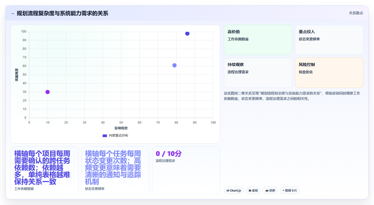Click the Chart.js tag
Image resolution: width=374 pixels, height=205 pixels.
click(x=234, y=190)
